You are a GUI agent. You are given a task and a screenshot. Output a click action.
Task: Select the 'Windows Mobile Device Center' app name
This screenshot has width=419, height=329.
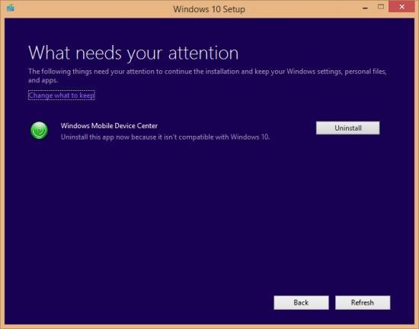click(x=109, y=126)
